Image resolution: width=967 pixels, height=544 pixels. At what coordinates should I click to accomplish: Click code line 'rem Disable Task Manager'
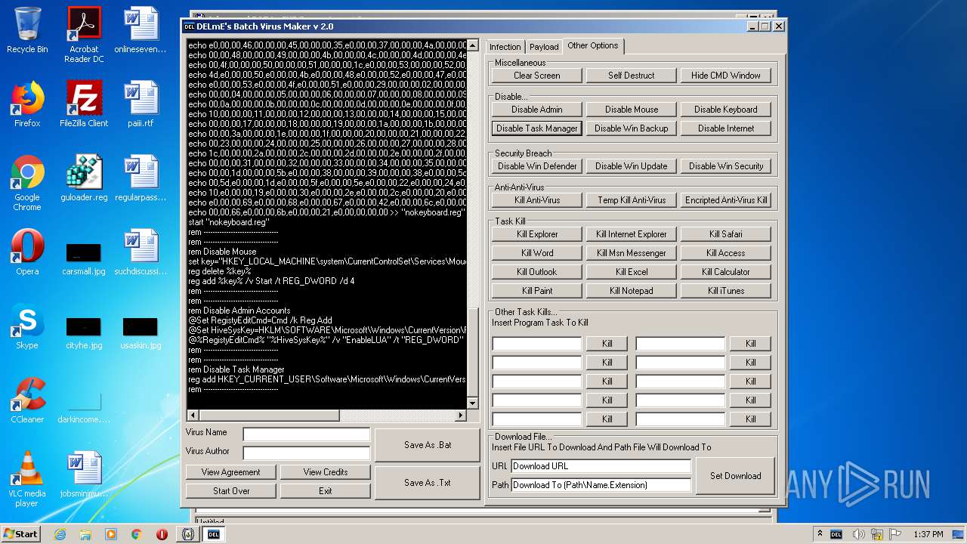pos(236,369)
